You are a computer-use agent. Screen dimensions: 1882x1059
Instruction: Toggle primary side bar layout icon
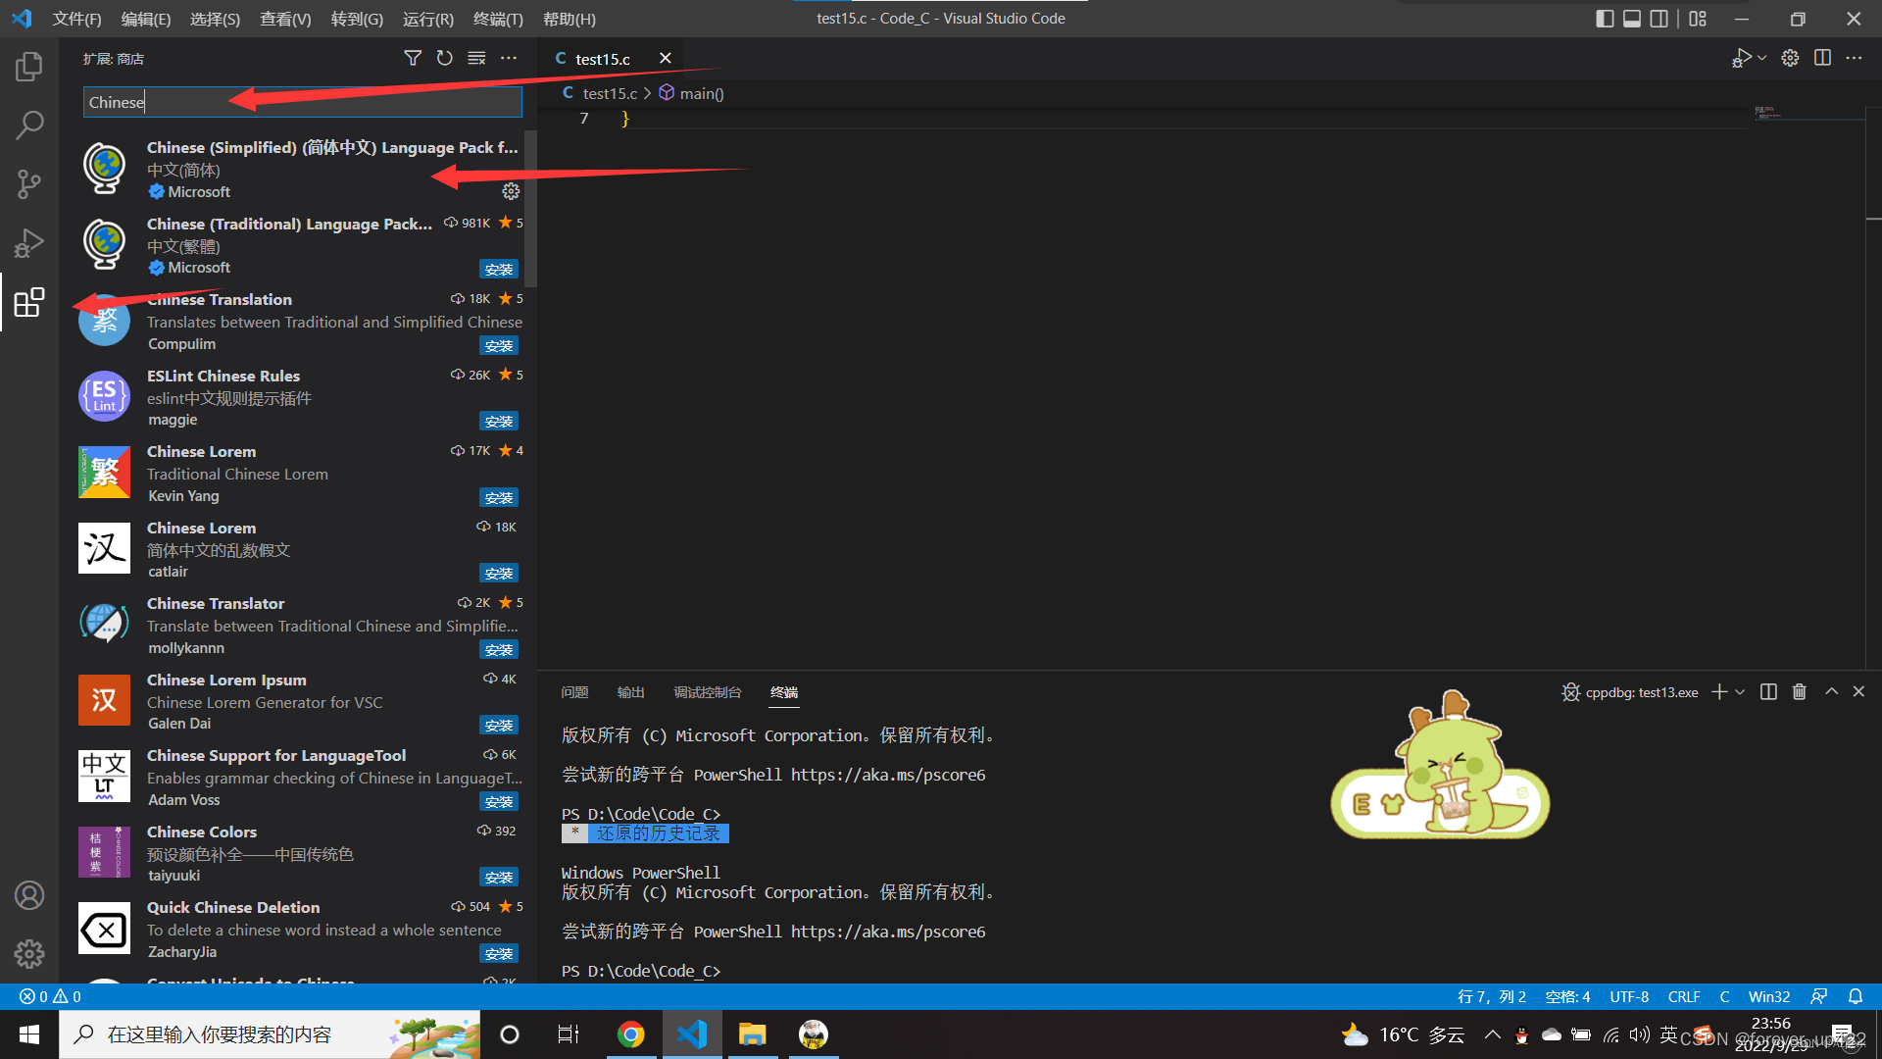1605,19
